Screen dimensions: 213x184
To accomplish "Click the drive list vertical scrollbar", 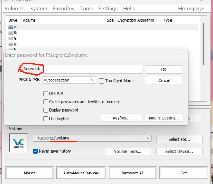I will [203, 43].
